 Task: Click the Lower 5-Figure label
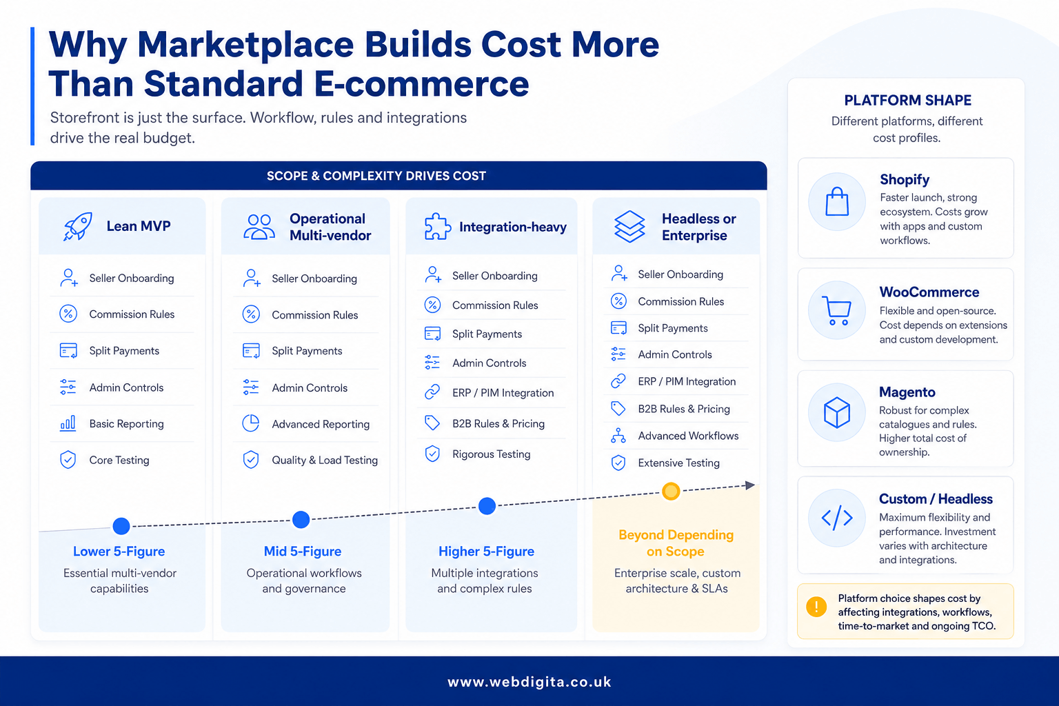119,552
